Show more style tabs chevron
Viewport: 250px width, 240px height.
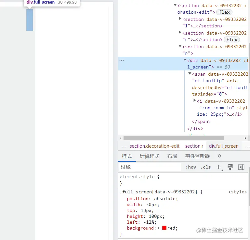point(219,156)
